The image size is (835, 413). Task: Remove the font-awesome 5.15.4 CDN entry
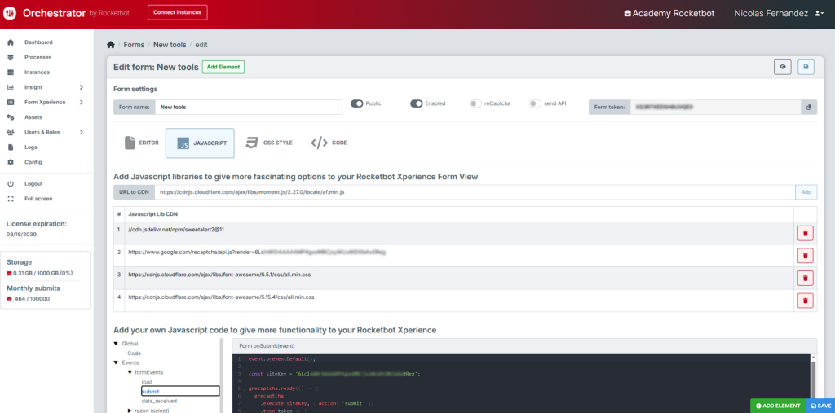click(x=805, y=301)
